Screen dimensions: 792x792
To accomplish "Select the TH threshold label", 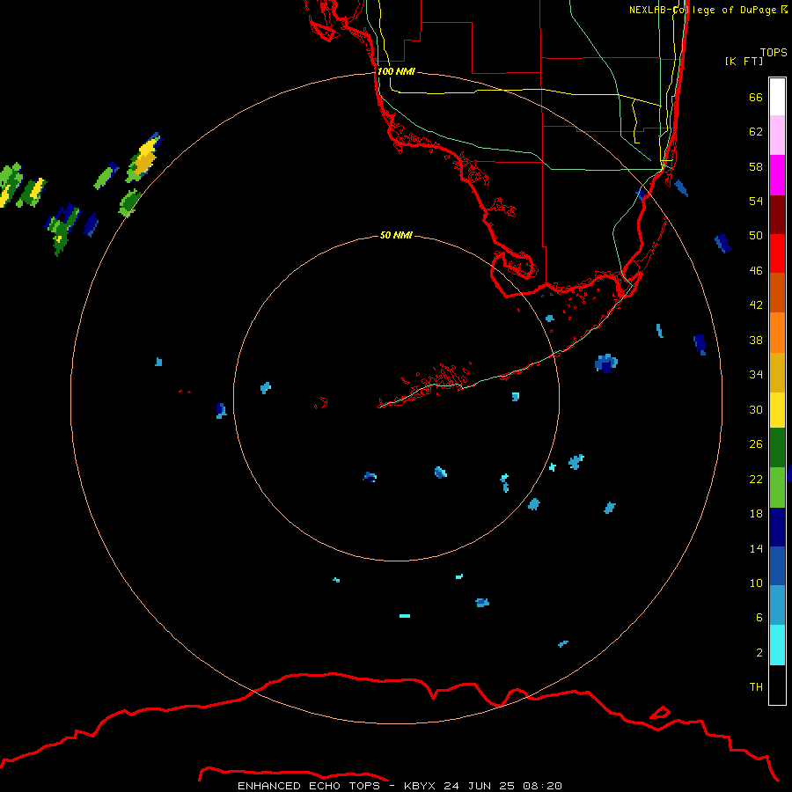I will [756, 687].
